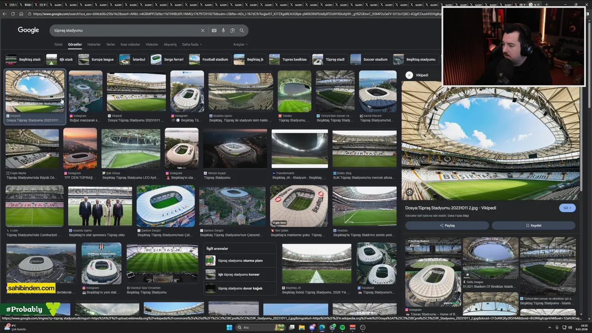The width and height of the screenshot is (592, 333).
Task: Click the tüpraş stadyumu search input
Action: coord(125,31)
